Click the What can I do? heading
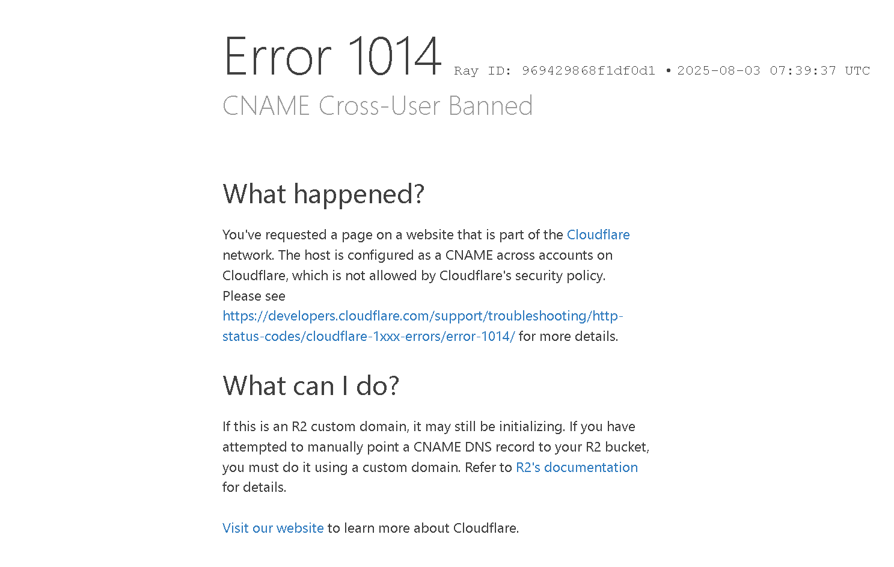 click(x=311, y=386)
